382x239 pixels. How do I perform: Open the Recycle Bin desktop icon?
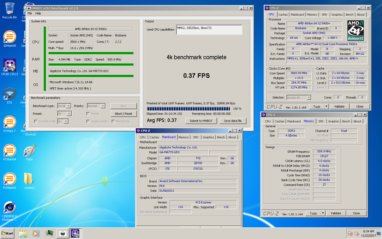point(10,11)
